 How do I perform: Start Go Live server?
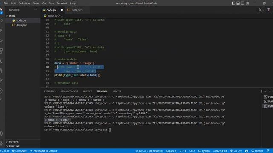pos(236,151)
